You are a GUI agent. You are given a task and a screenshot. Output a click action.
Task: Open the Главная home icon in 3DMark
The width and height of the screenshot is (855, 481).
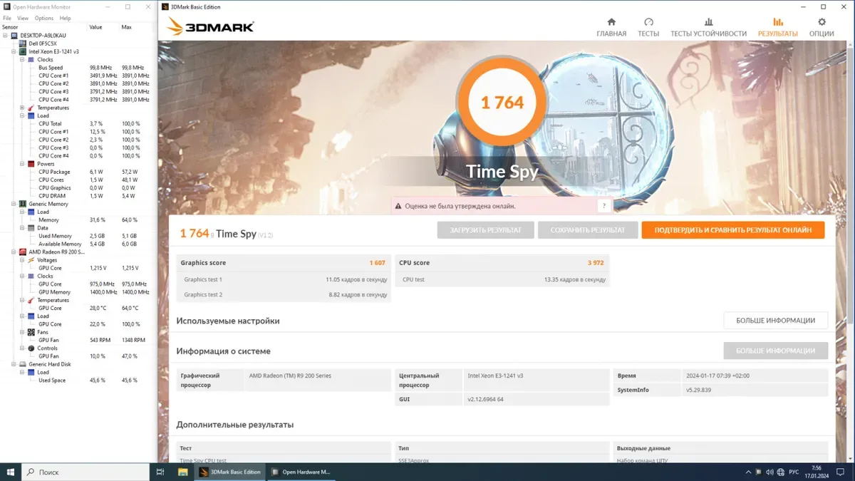(611, 22)
